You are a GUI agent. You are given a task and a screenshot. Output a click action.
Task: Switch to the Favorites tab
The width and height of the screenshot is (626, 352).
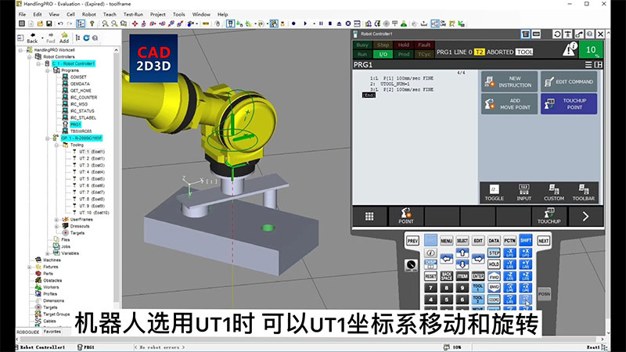(x=52, y=332)
